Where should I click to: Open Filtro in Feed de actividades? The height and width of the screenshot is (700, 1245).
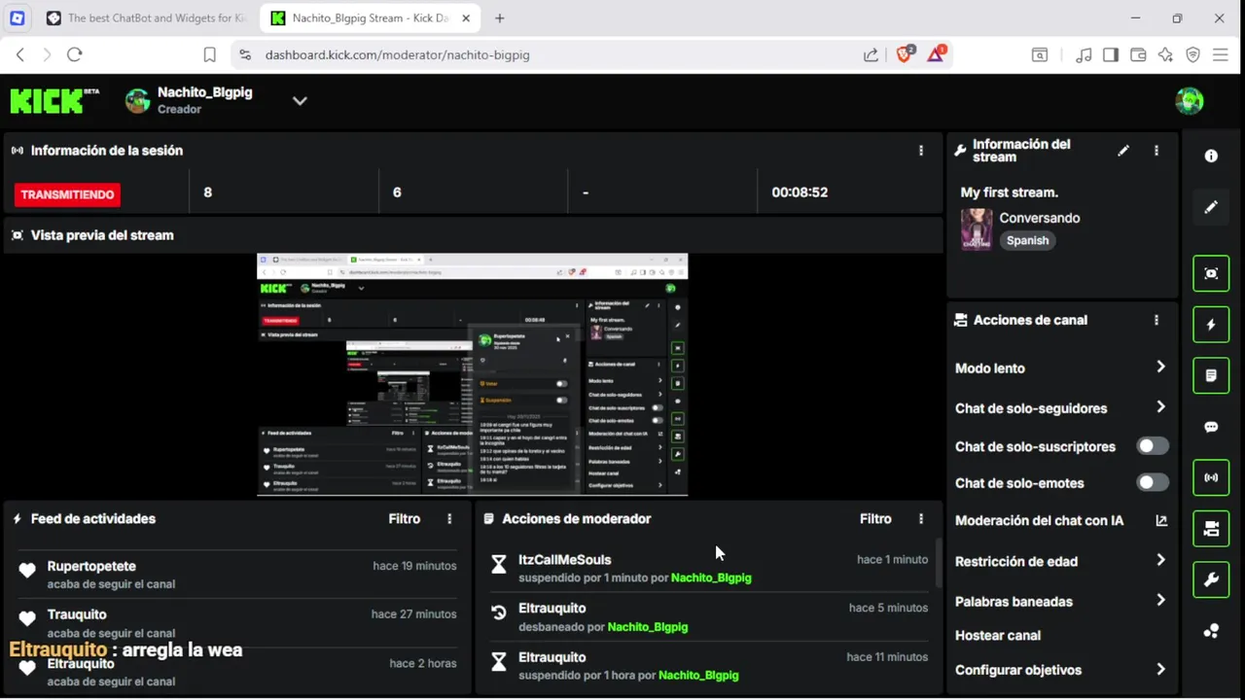coord(405,519)
